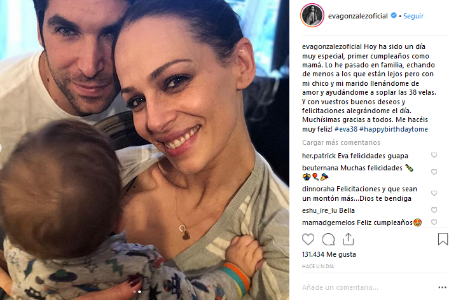The image size is (449, 300).
Task: Like dinnoraha's comment with the heart
Action: [x=434, y=193]
